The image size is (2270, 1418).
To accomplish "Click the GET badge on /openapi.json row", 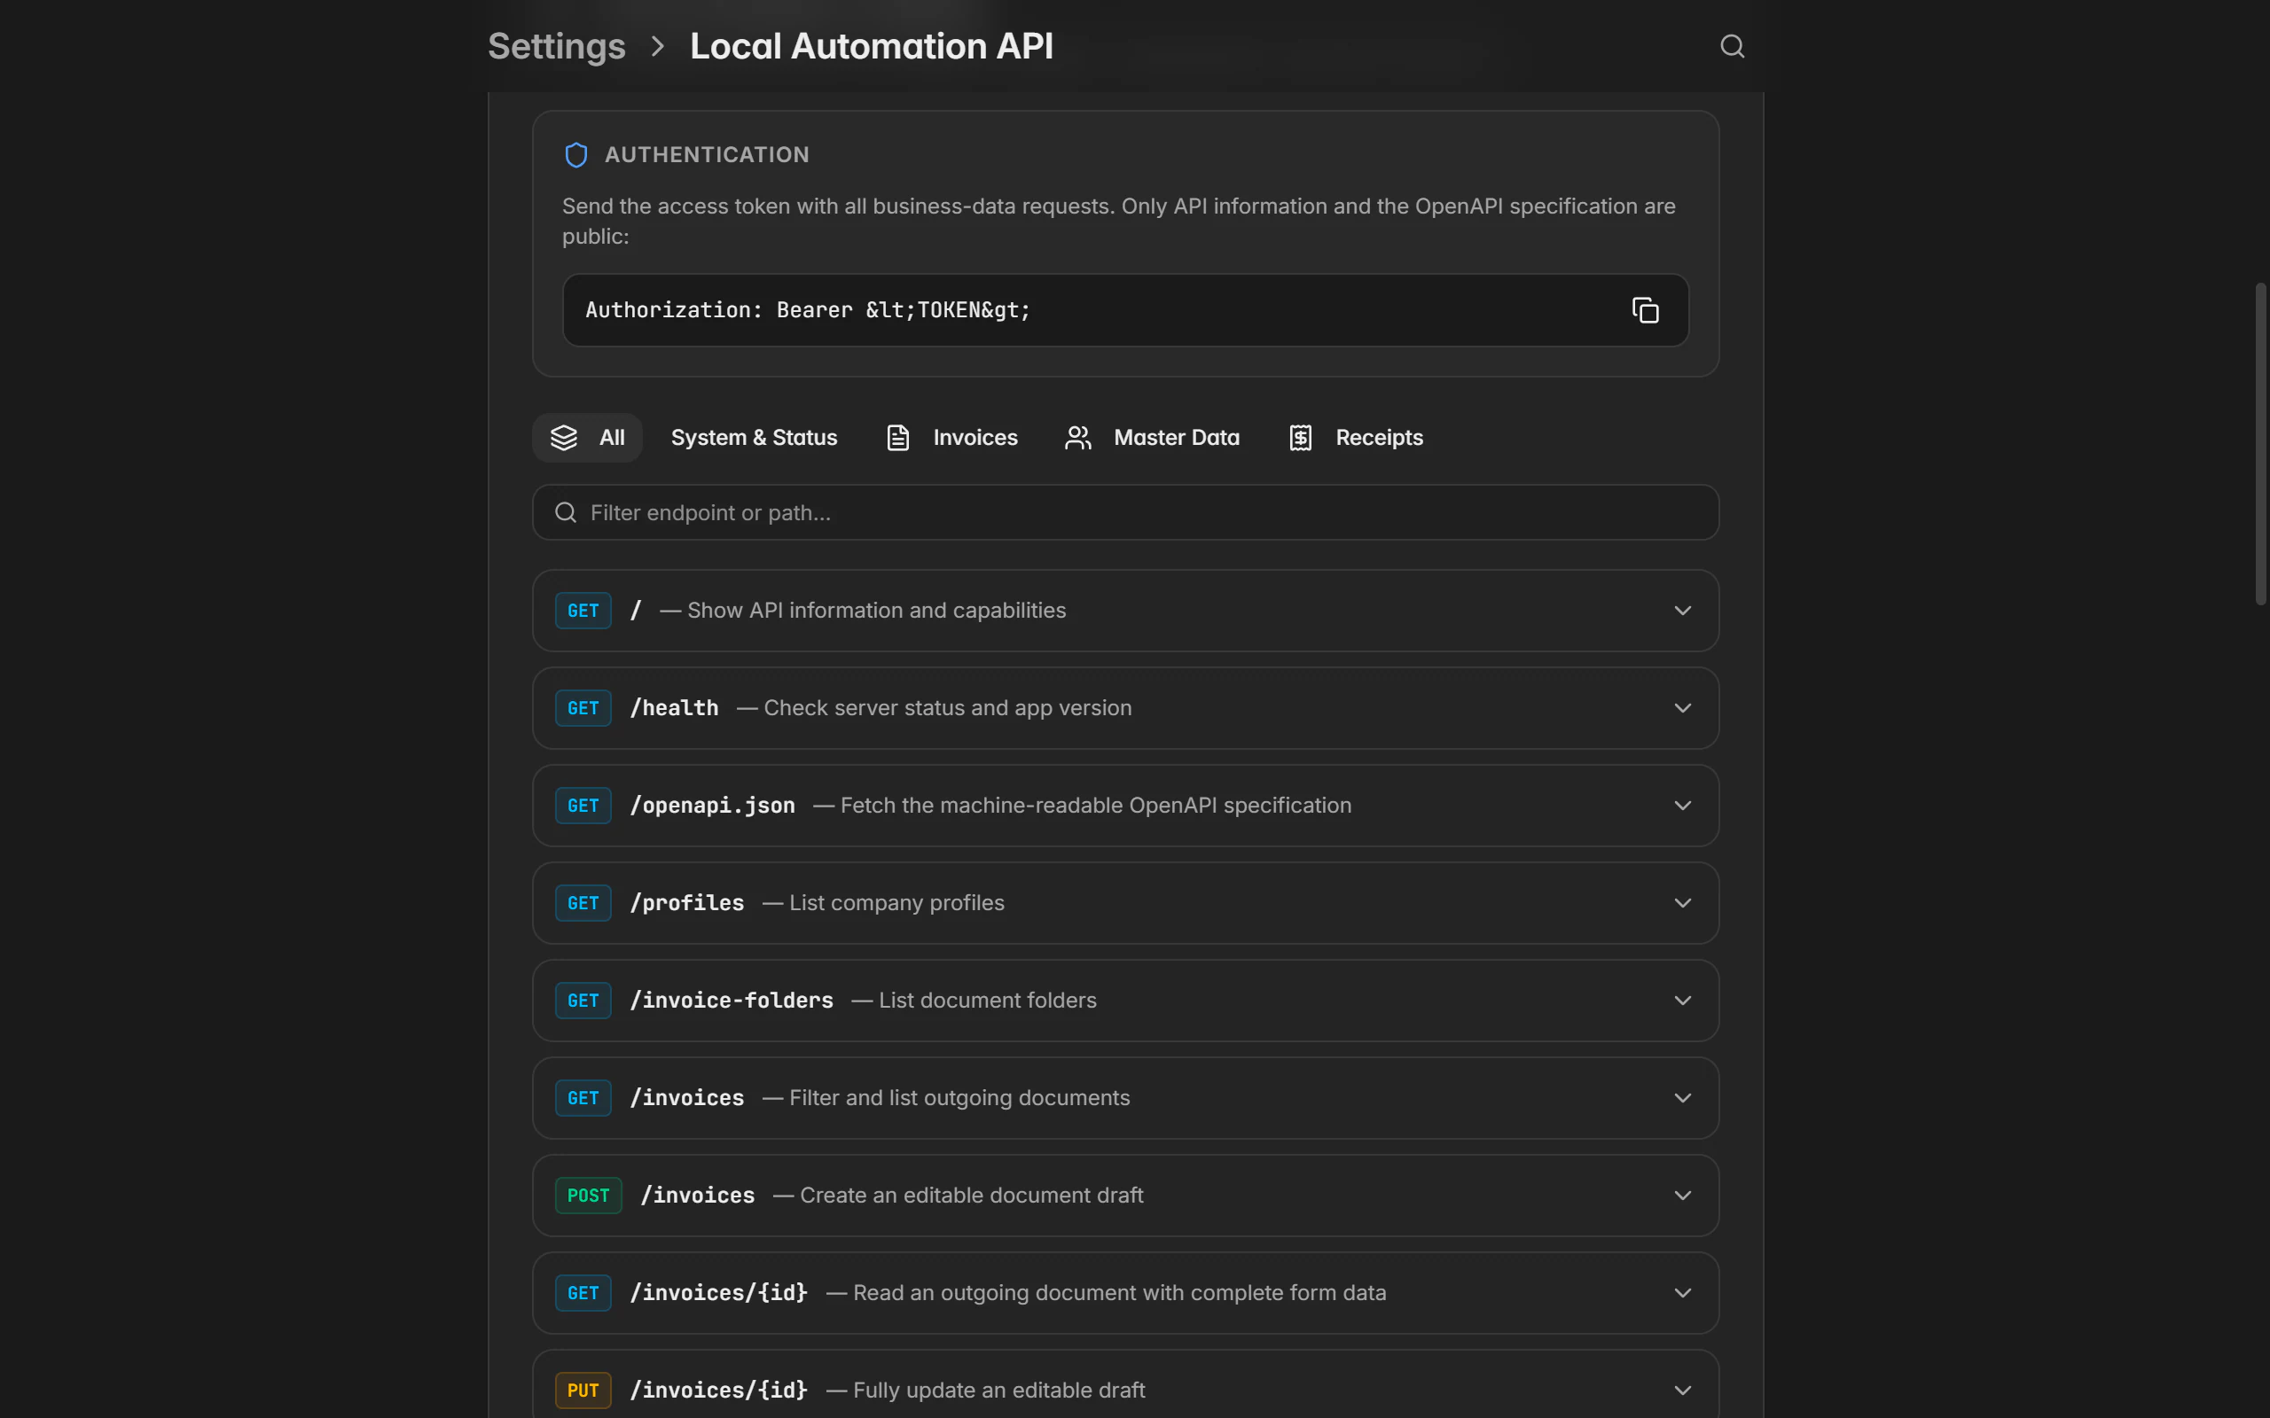I will pyautogui.click(x=583, y=806).
